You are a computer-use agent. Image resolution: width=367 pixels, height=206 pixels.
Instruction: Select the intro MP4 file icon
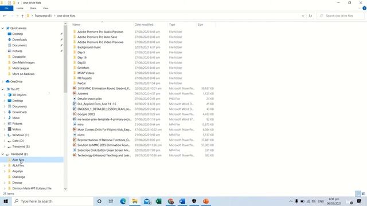coord(75,125)
